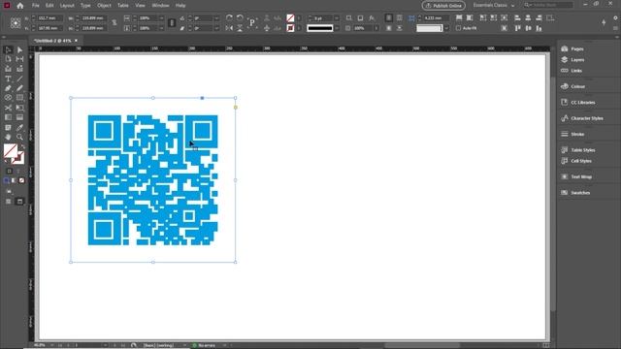Select the Ellipse Frame tool
621x349 pixels.
tap(8, 97)
